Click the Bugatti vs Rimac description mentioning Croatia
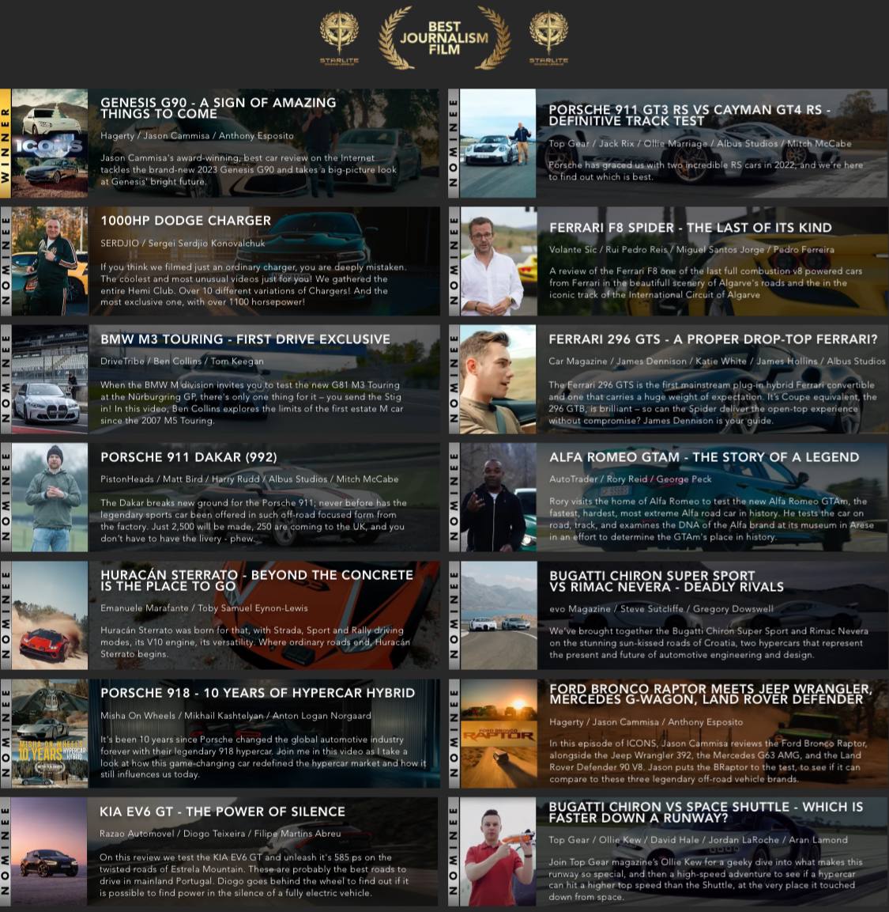 coord(708,643)
